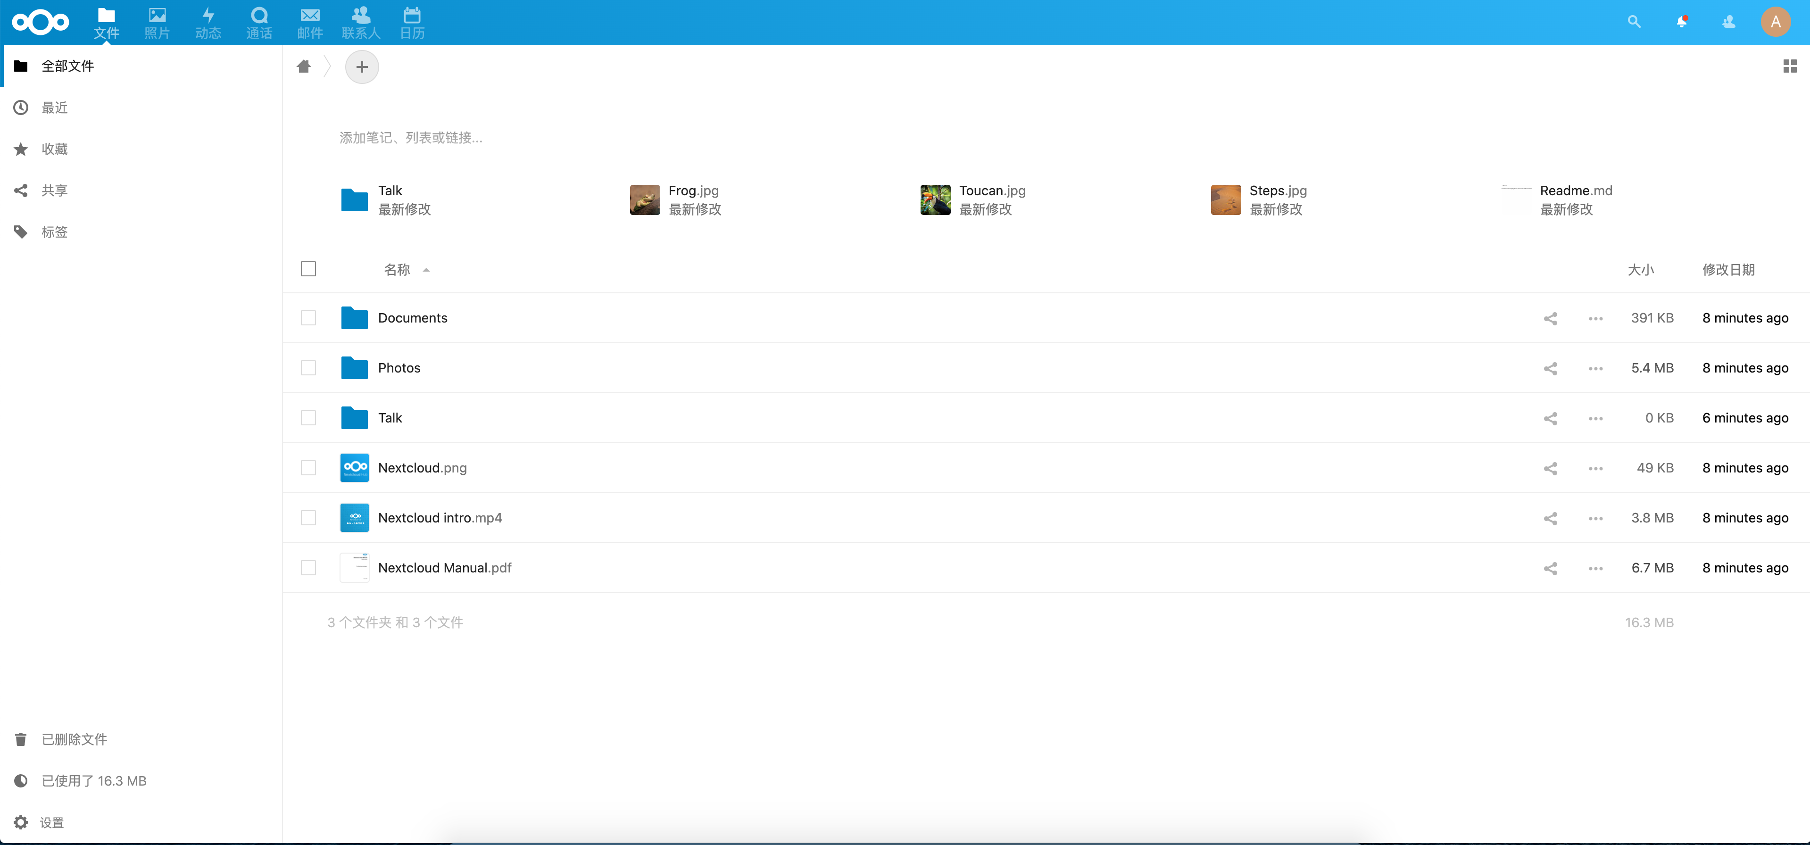Open Favorites (收藏) in sidebar

(x=141, y=149)
